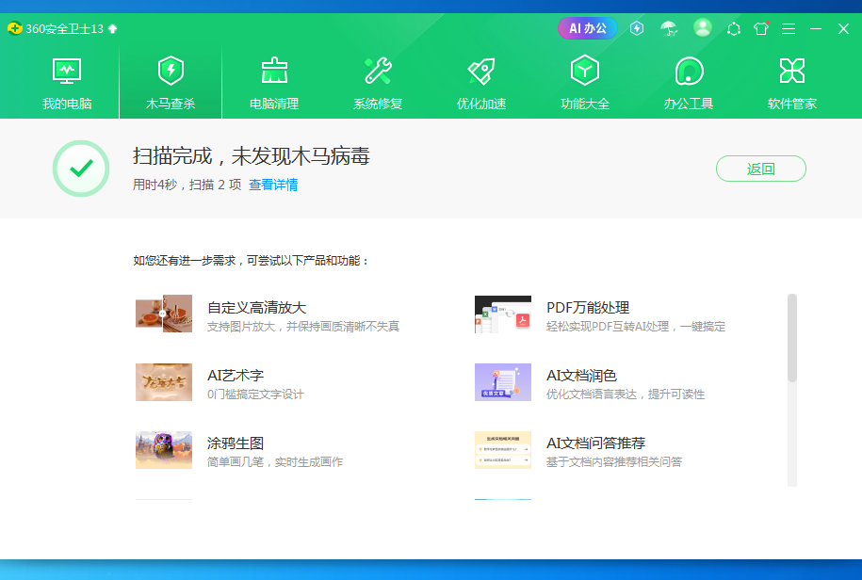This screenshot has height=580, width=862.
Task: Minimize the 360安全卫士 window
Action: coord(816,28)
